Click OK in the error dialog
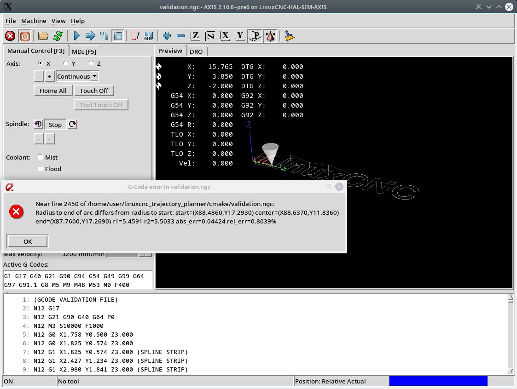Viewport: 517px width, 389px height. coord(28,241)
